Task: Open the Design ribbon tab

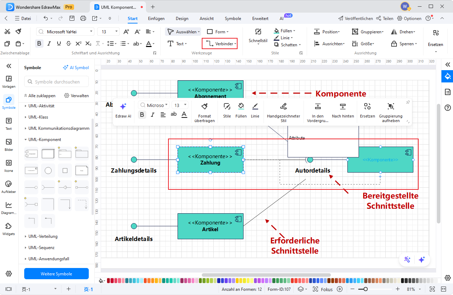Action: pos(182,19)
